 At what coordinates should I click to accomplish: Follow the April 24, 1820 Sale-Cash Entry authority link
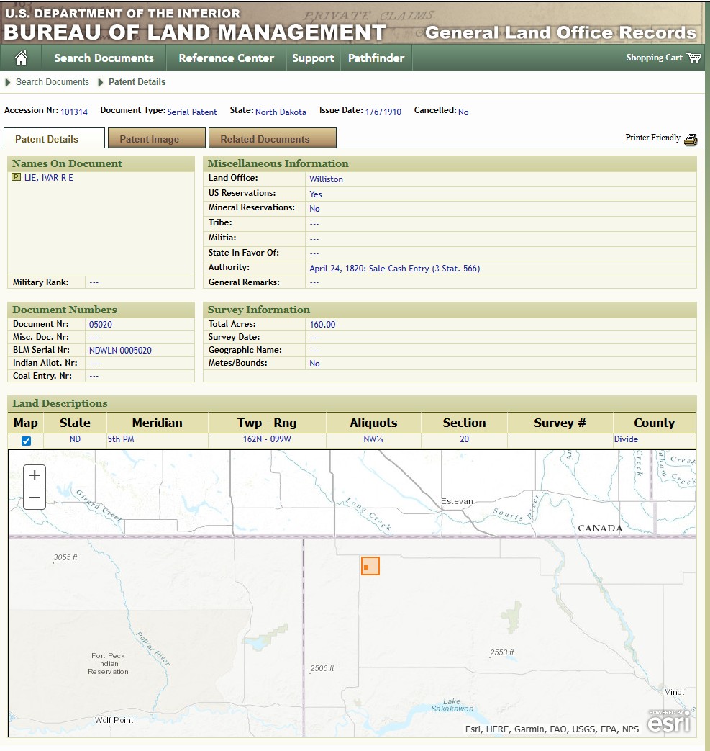(394, 269)
